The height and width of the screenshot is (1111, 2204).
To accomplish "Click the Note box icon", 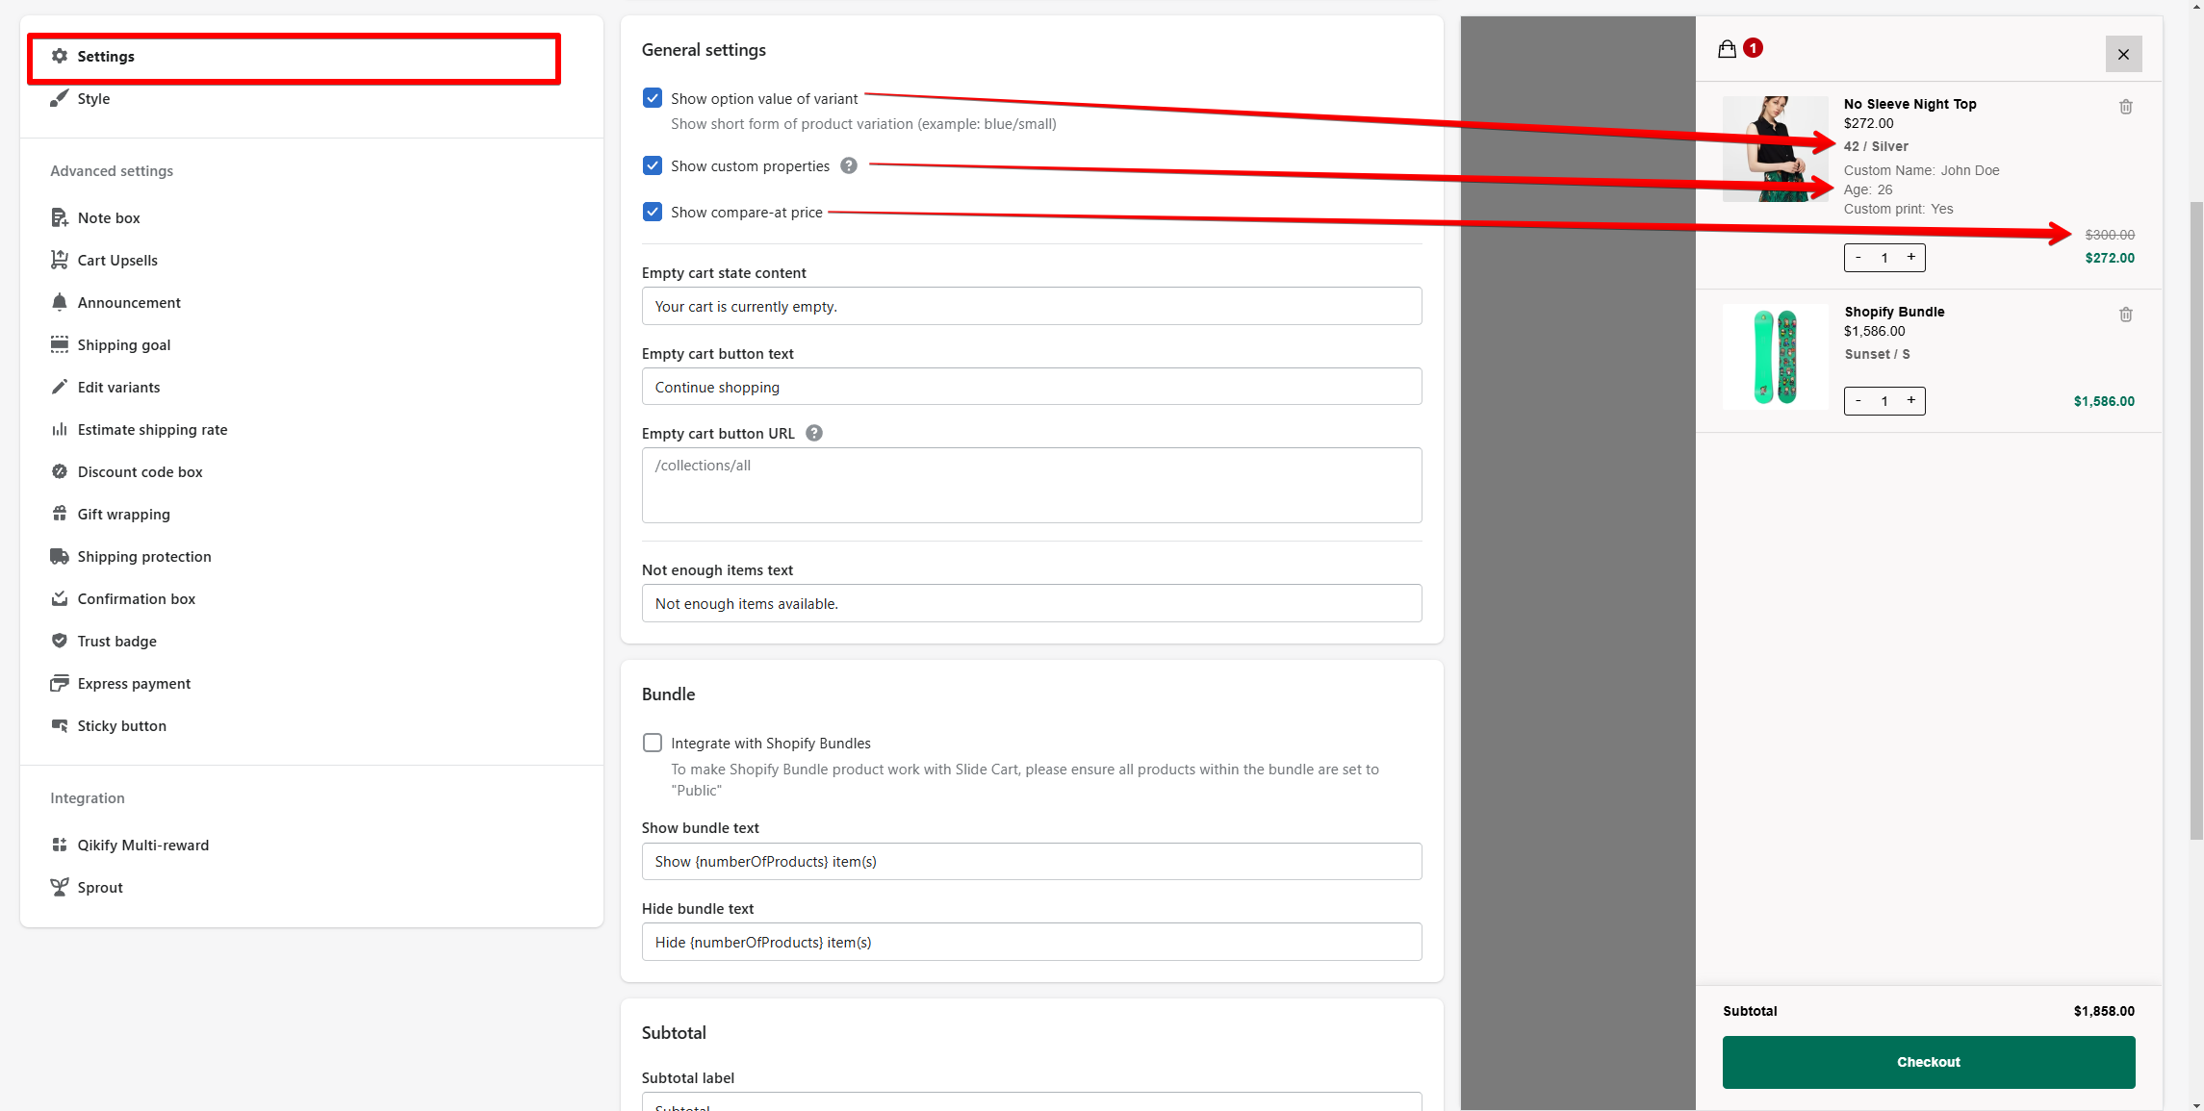I will pos(60,217).
